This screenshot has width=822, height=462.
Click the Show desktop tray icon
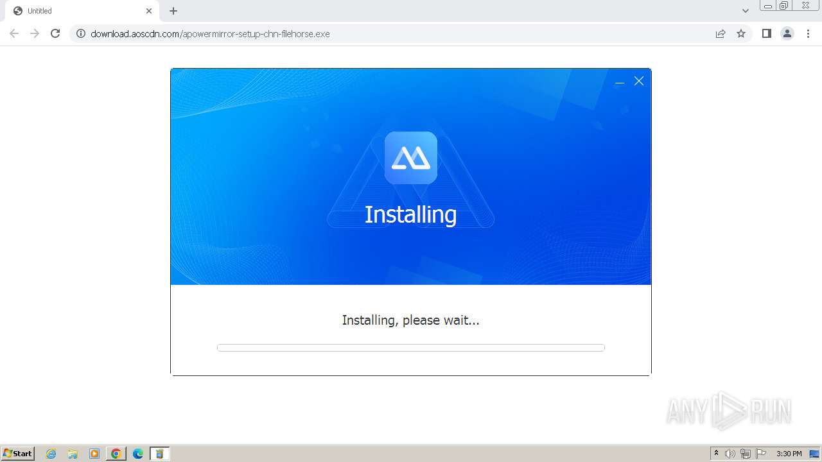[x=814, y=454]
